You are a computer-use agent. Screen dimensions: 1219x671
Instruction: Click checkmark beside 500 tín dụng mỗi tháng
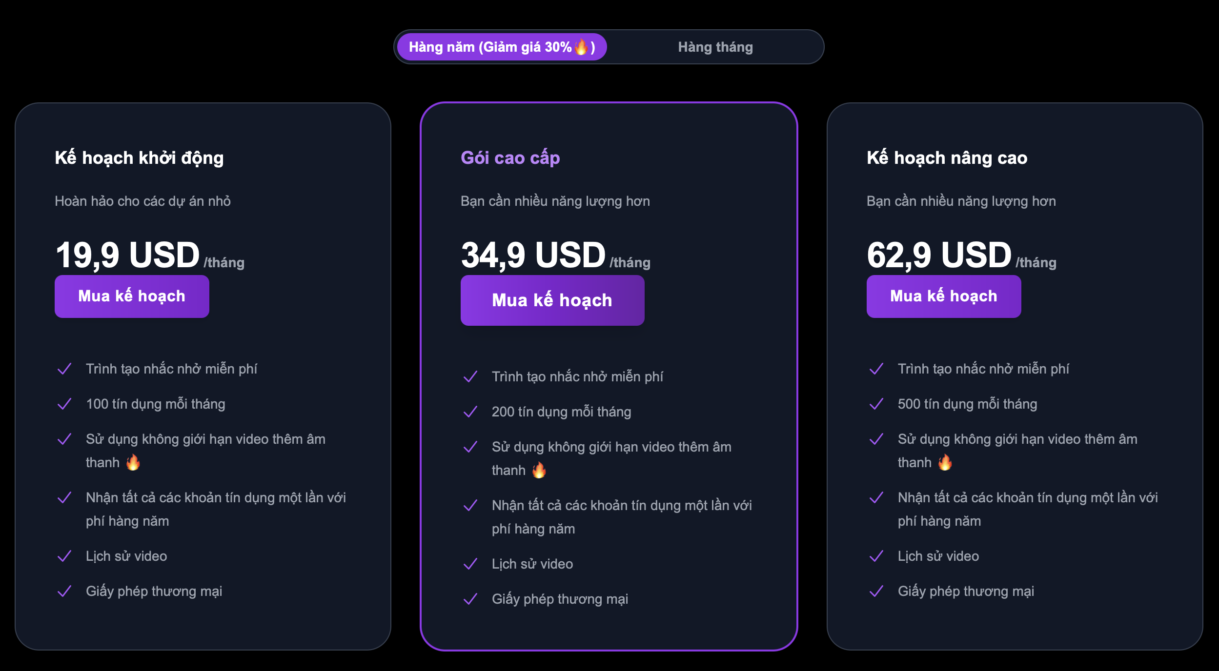click(x=876, y=404)
